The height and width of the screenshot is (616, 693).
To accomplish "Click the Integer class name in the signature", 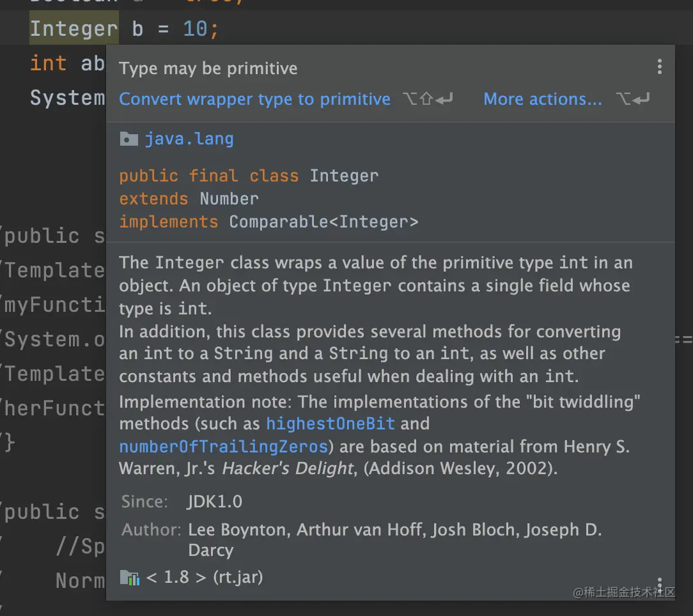I will click(x=344, y=176).
